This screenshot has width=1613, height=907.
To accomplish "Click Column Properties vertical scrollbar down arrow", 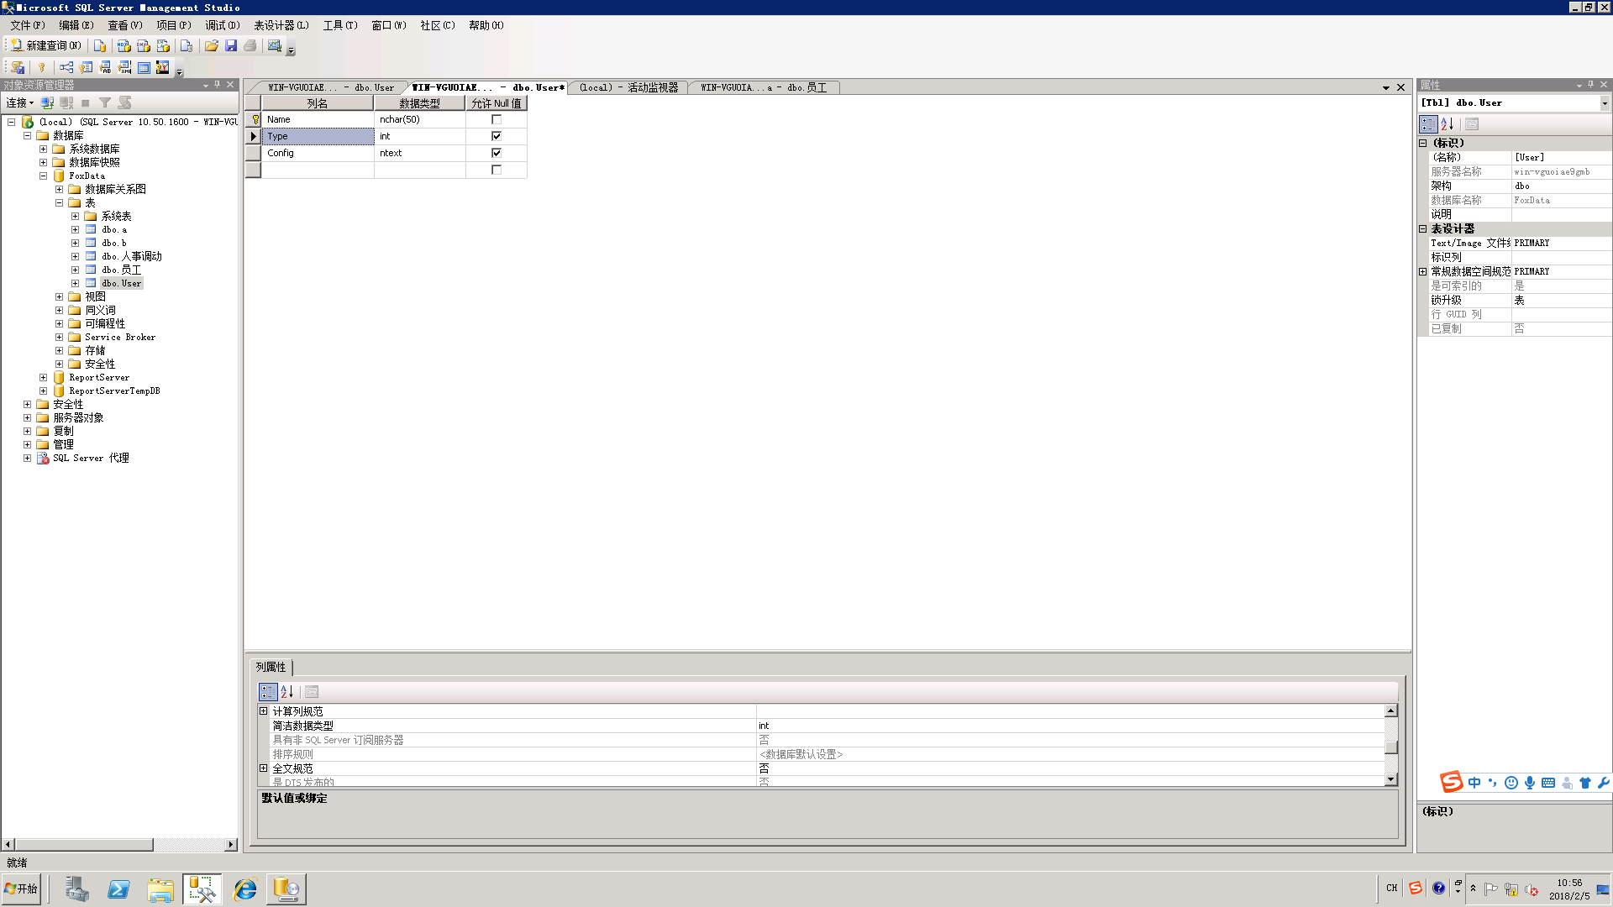I will pos(1391,779).
